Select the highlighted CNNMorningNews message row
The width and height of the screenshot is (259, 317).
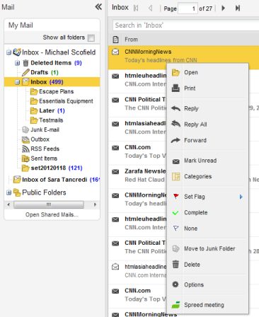tap(183, 57)
